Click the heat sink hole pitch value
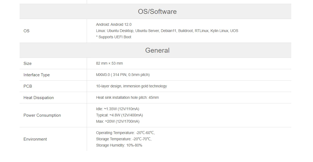The width and height of the screenshot is (313, 162). (127, 97)
